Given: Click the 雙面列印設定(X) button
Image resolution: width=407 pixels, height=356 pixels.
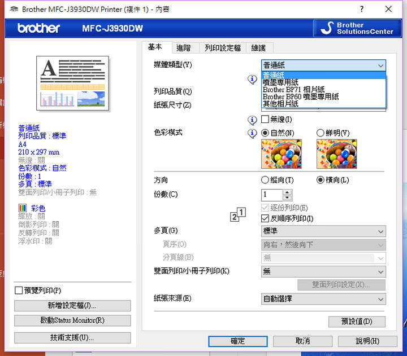Looking at the screenshot, I should [341, 285].
